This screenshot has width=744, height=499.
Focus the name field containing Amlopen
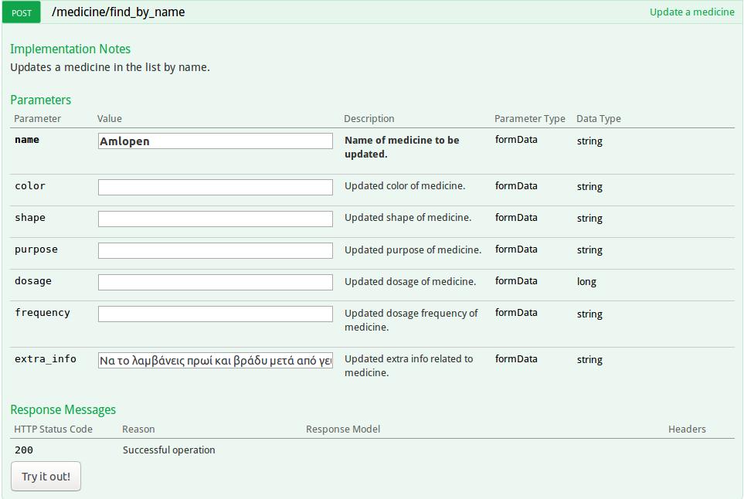[216, 141]
